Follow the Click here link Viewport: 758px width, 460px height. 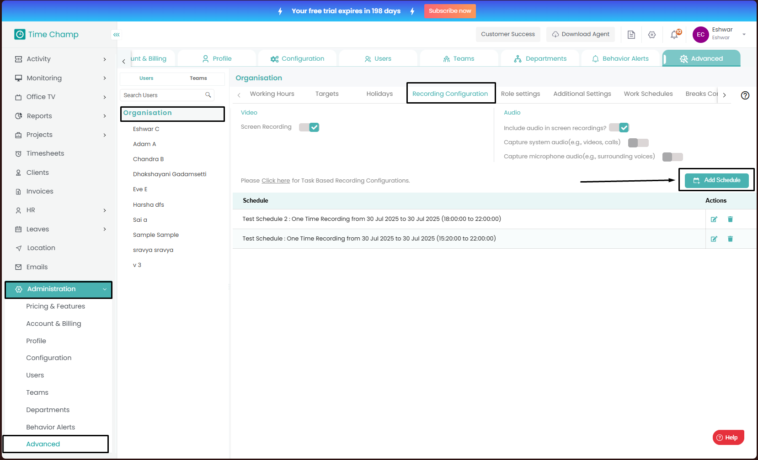(276, 181)
